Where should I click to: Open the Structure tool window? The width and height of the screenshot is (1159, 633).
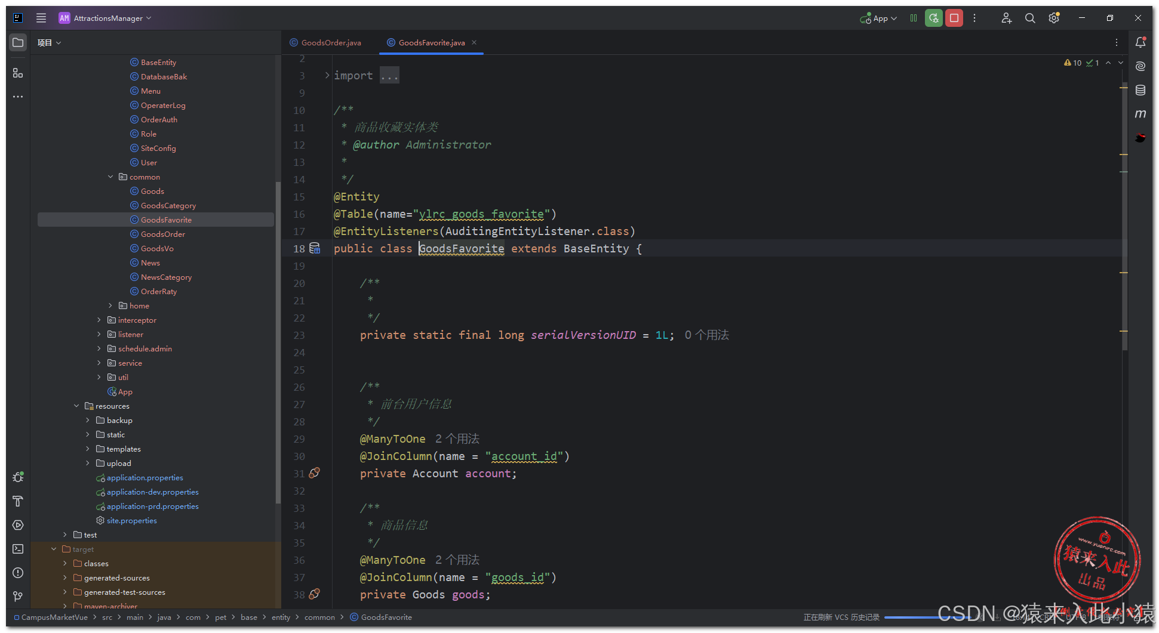[x=18, y=73]
